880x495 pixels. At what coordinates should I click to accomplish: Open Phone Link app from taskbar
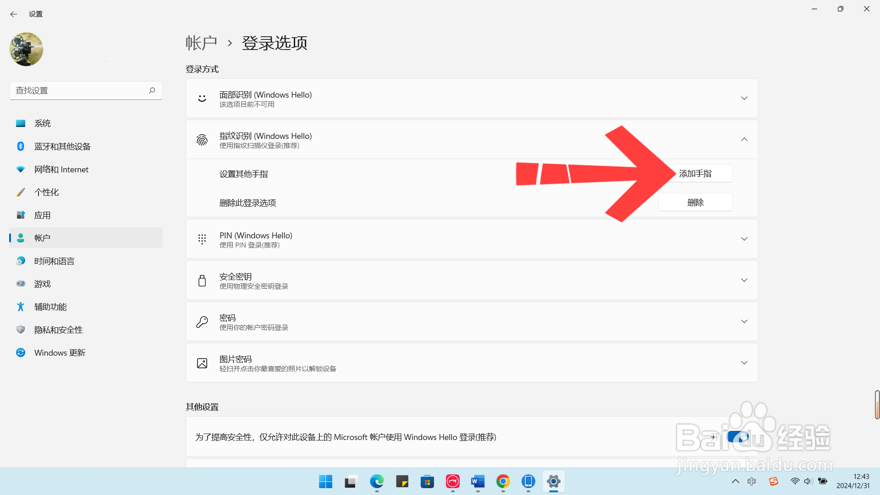coord(528,481)
